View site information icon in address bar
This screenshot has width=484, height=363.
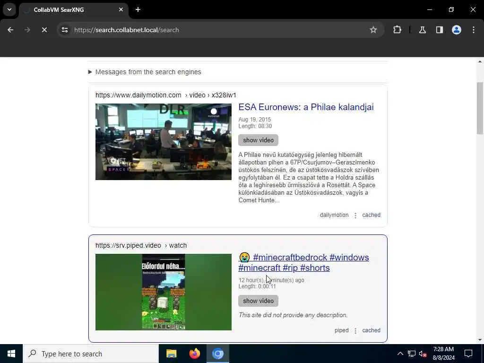(65, 30)
